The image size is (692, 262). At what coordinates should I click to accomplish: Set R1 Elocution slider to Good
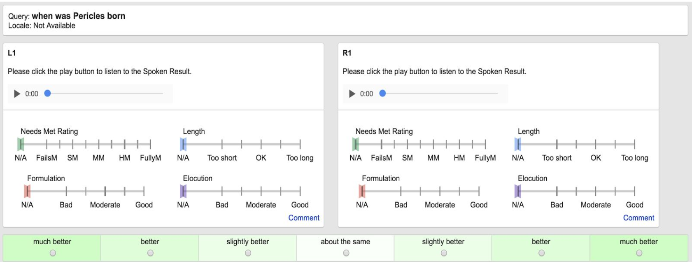[x=634, y=191]
